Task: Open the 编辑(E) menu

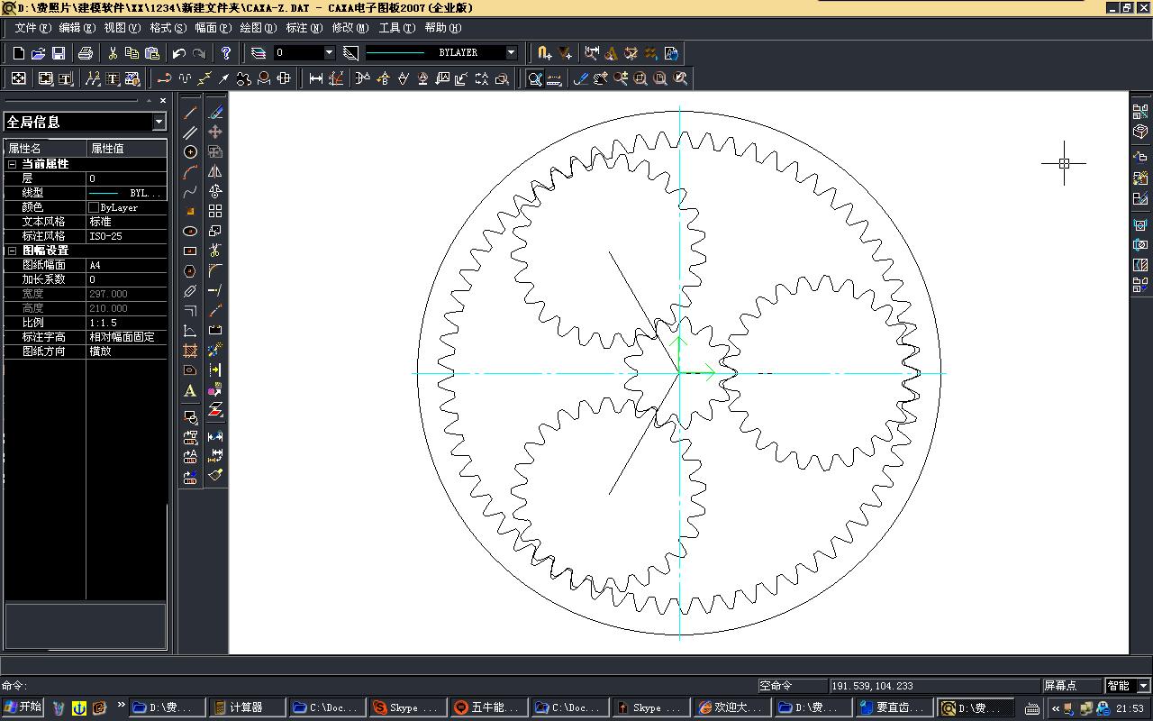Action: coord(77,28)
